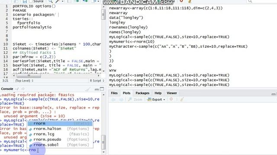
Task: Minimize the Console pane
Action: pos(97,89)
